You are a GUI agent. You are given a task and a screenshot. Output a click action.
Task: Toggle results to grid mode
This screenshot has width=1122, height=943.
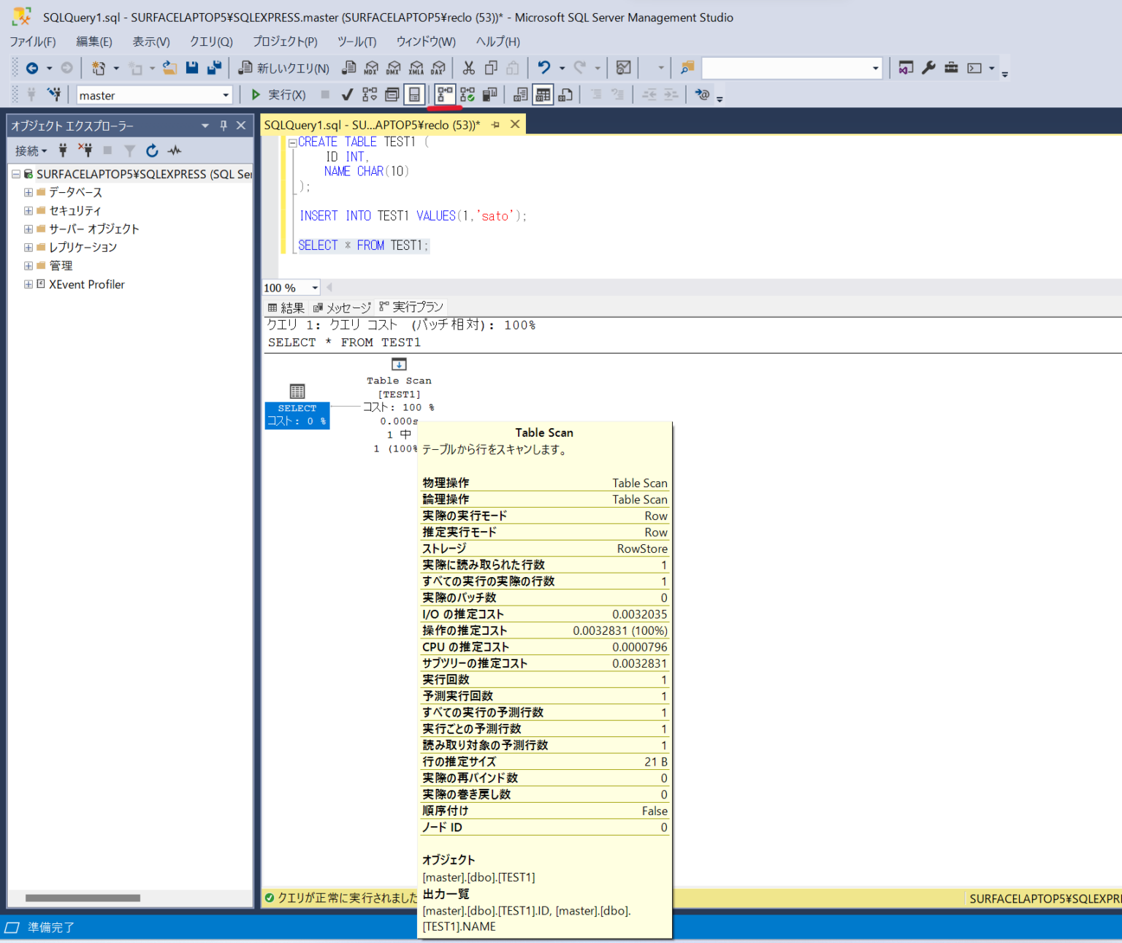(542, 94)
